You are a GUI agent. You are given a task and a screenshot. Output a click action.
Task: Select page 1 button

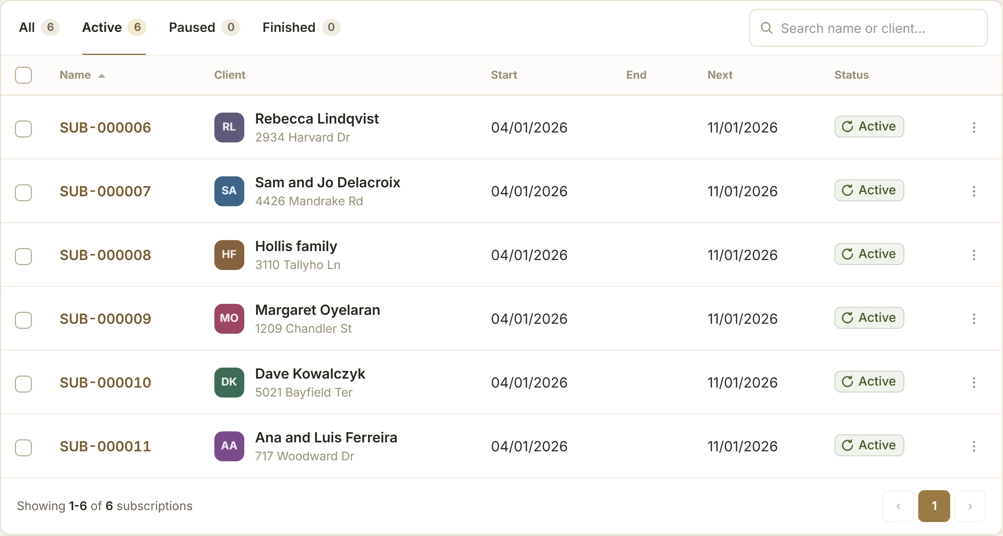pos(934,506)
